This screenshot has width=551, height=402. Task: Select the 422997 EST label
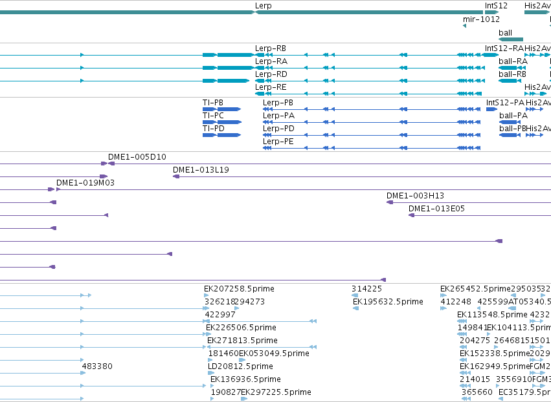click(220, 315)
